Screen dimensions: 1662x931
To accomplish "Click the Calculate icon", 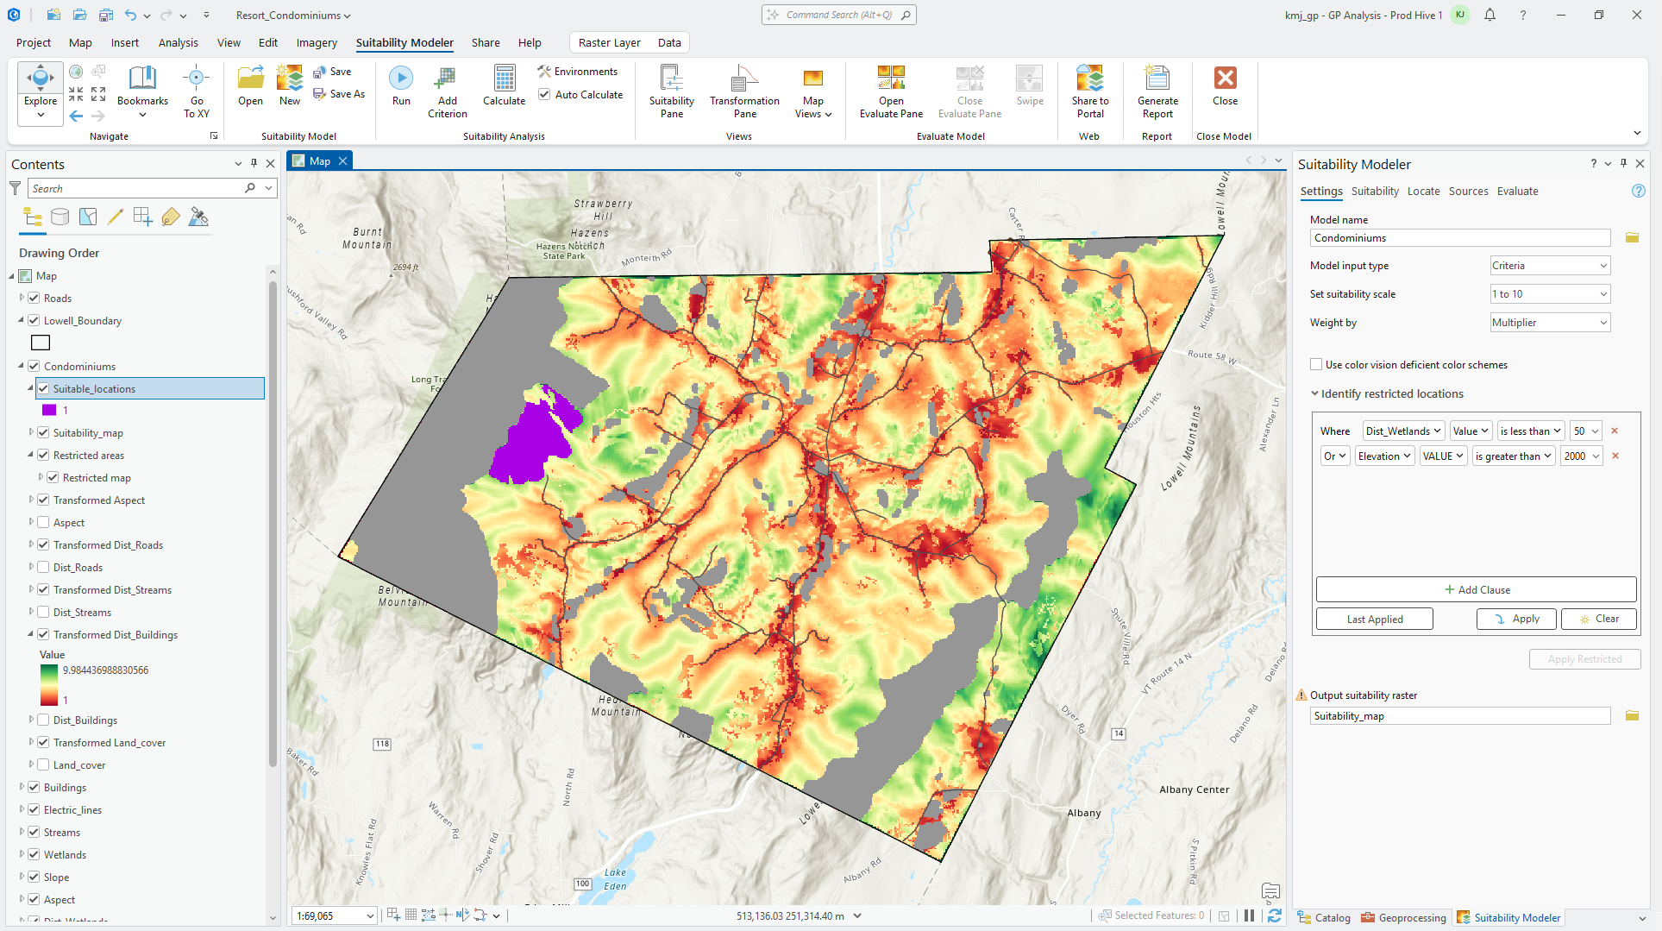I will click(x=504, y=86).
